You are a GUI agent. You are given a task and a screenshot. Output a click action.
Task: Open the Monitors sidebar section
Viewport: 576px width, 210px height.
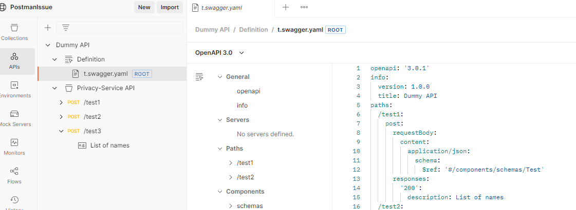15,147
